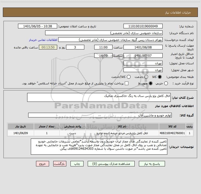
Task: Select the خدمت radio button
Action: 146,77
